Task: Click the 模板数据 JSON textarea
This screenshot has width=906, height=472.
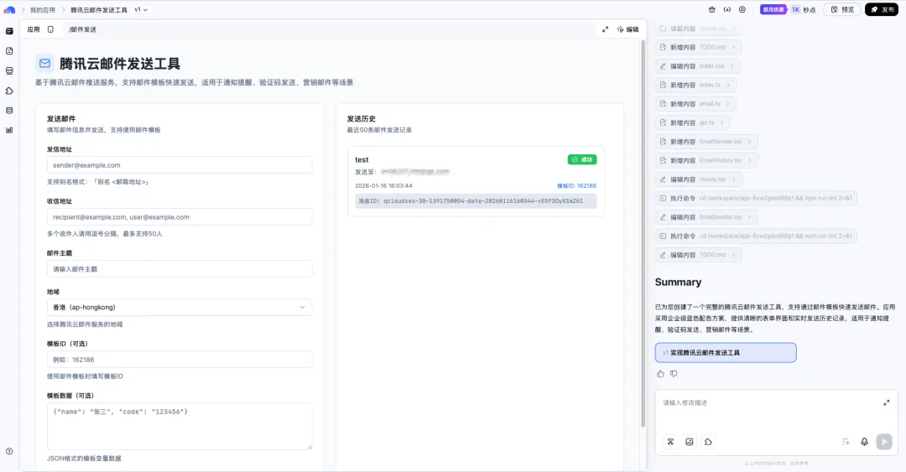Action: [180, 427]
